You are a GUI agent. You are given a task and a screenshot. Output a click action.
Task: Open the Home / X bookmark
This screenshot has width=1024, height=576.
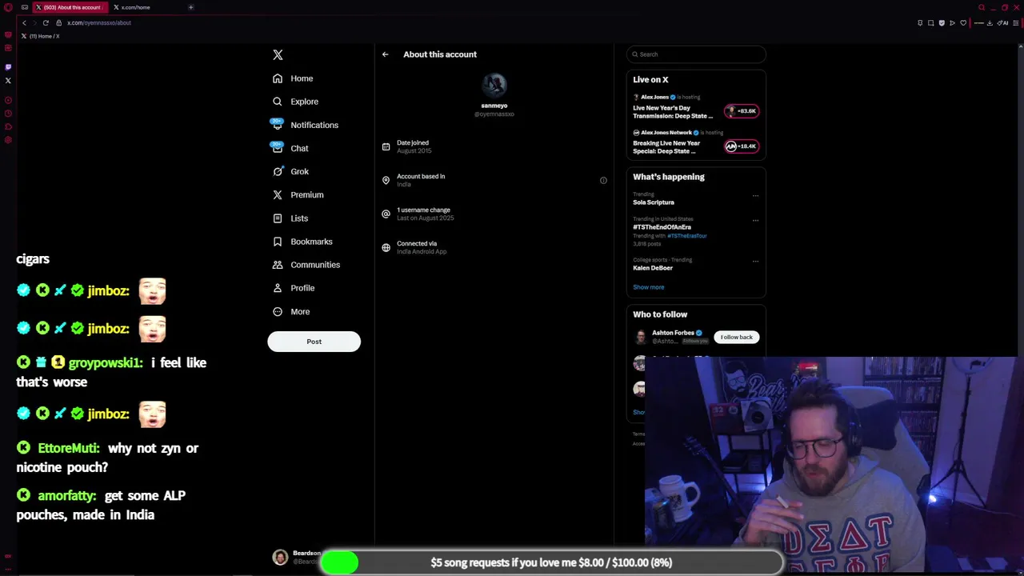40,36
